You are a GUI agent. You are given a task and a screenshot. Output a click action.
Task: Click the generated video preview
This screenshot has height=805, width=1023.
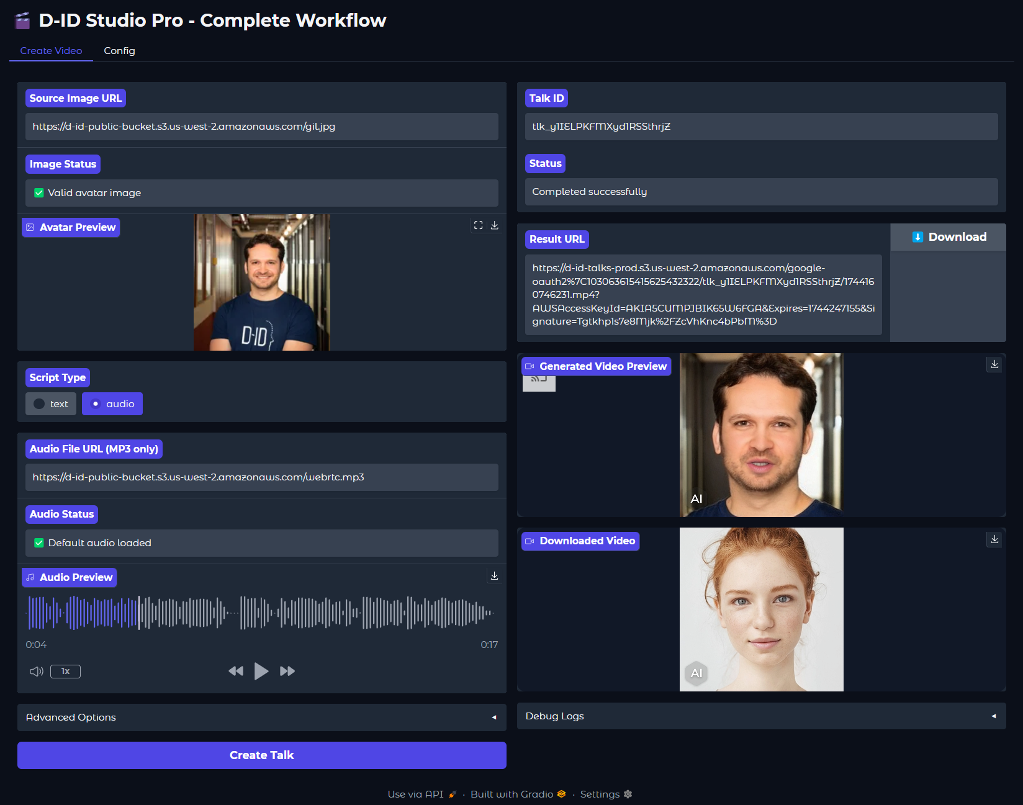762,435
